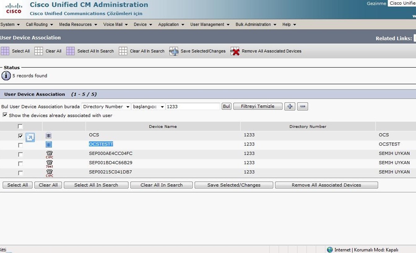Click the Clear All grid icon in toolbar
Screen dimensions: 416x253
(39, 51)
